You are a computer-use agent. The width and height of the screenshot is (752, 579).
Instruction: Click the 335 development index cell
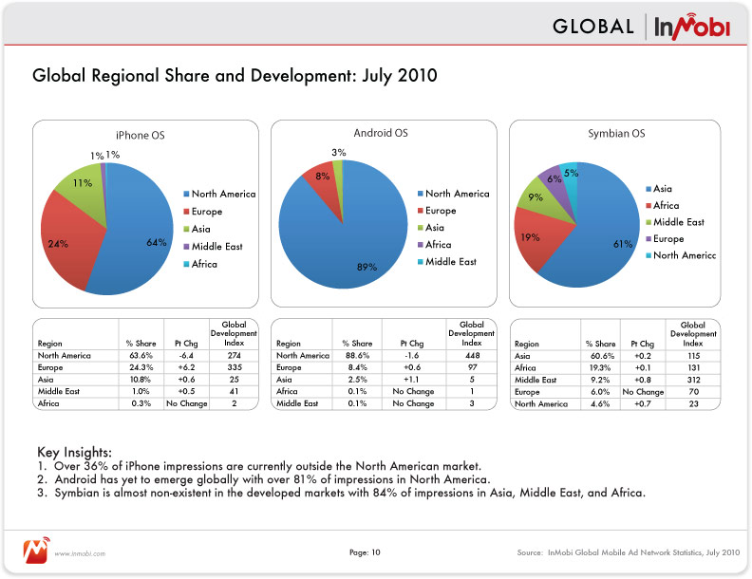click(235, 367)
